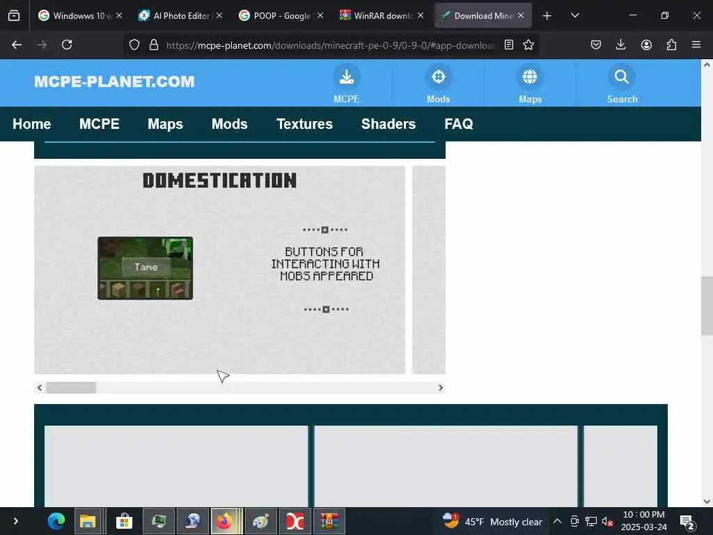Expand the taskbar left chevron

tap(15, 521)
